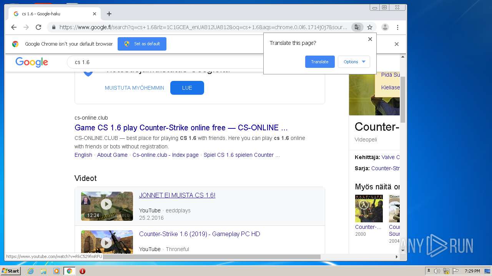Viewport: 492px width, 276px height.
Task: Switch to Chrome in the taskbar
Action: point(70,271)
